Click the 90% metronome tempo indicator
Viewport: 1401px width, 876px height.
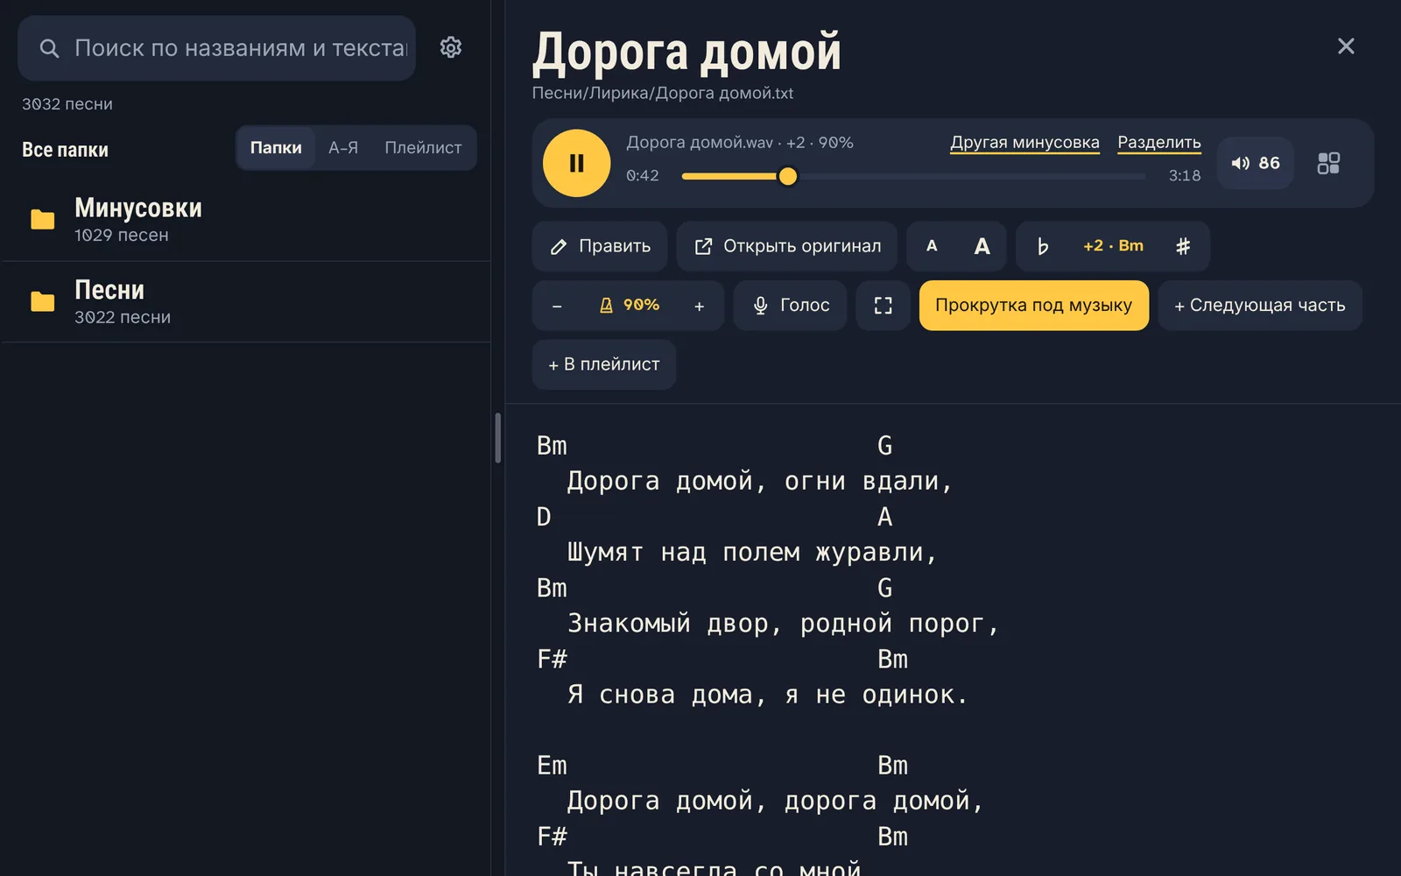pyautogui.click(x=629, y=305)
